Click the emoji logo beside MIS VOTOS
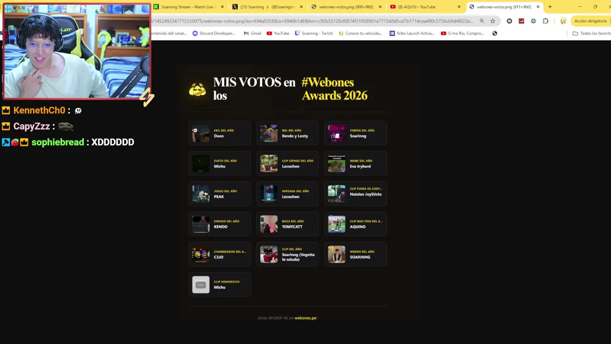Viewport: 611px width, 344px height. click(197, 89)
